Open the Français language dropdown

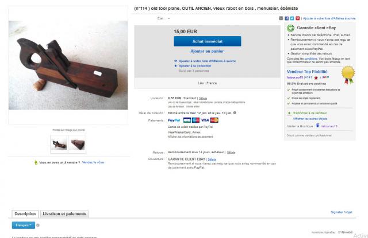point(24,225)
